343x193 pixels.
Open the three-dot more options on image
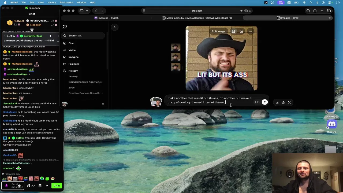click(x=250, y=31)
